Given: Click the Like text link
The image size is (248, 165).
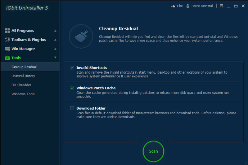Looking at the screenshot, I should click(x=180, y=6).
